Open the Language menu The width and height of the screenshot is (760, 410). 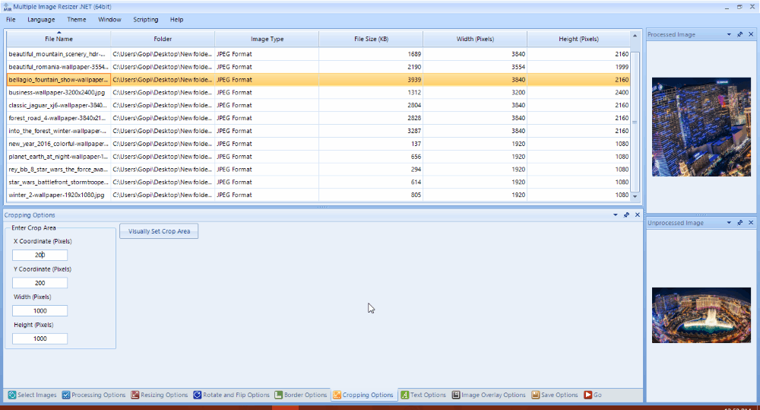(x=41, y=20)
